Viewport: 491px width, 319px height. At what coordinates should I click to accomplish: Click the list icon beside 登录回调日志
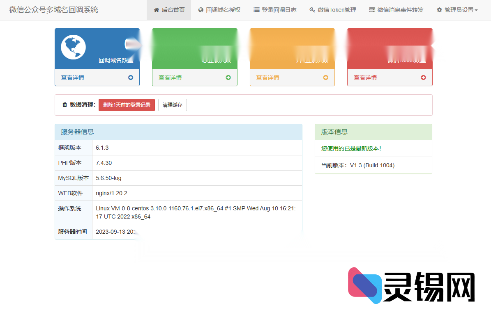click(256, 9)
